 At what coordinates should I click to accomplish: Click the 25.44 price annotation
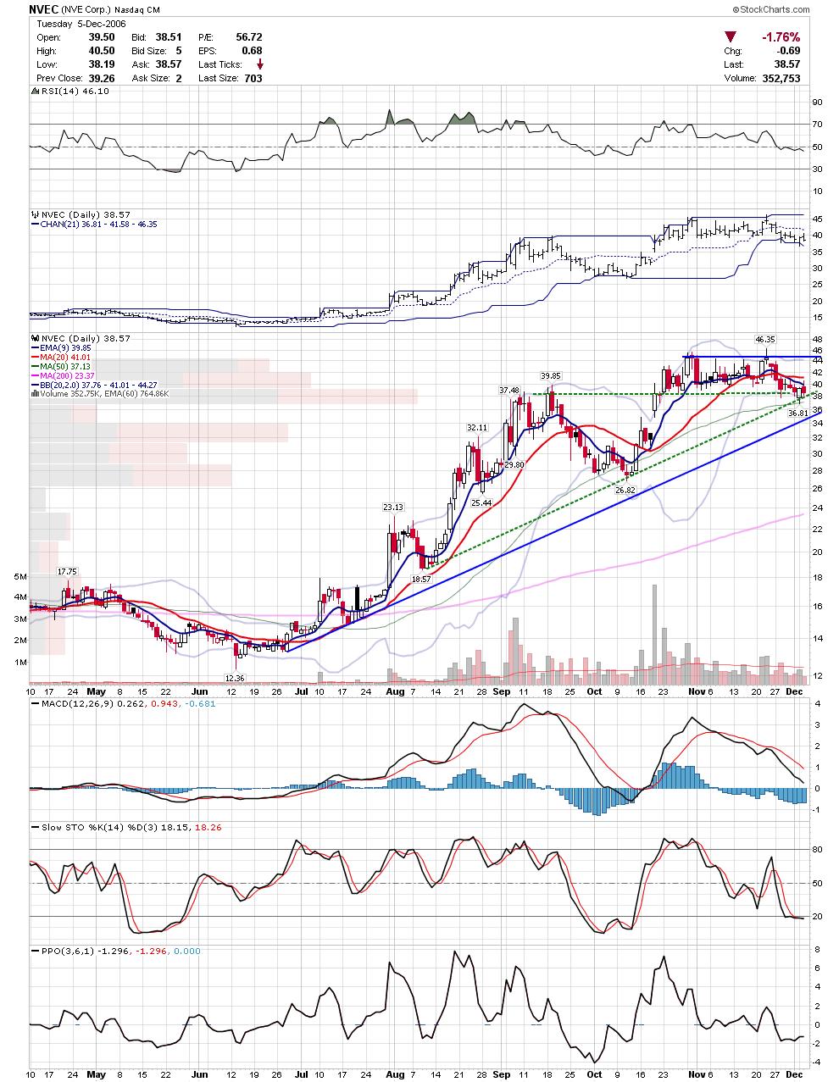point(481,503)
